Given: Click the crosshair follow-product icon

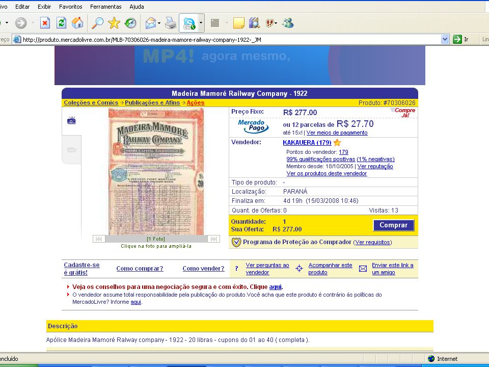Looking at the screenshot, I should tap(299, 269).
